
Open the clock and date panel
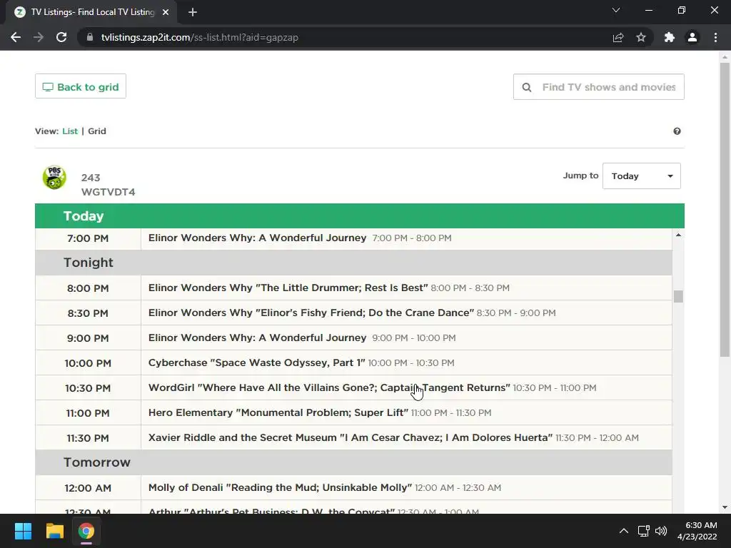(697, 531)
